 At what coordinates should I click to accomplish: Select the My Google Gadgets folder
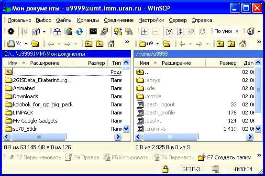click(31, 121)
